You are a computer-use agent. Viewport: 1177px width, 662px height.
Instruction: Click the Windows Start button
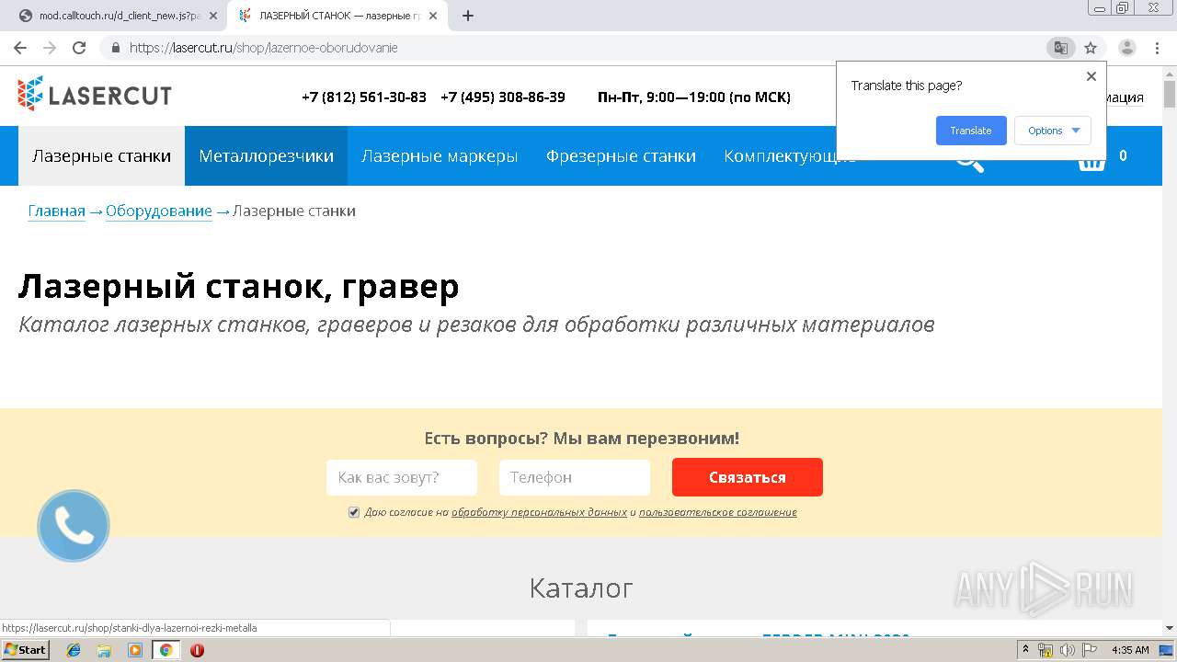click(x=25, y=650)
